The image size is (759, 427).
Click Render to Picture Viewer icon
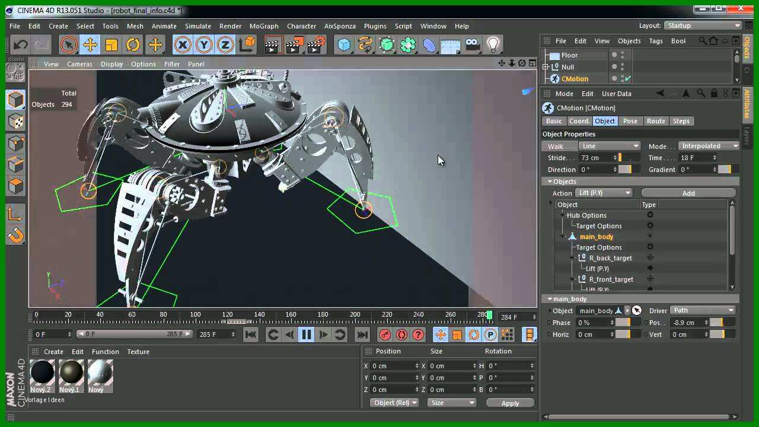[295, 44]
